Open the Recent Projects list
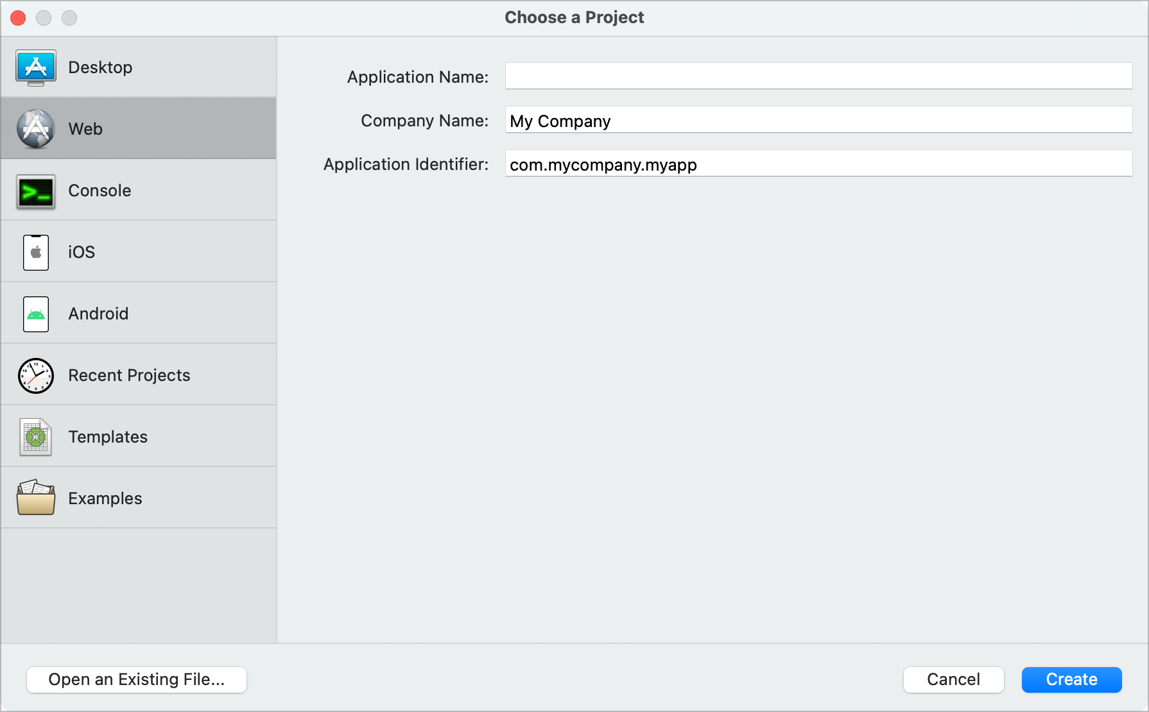Screen dimensions: 1149x712 pyautogui.click(x=129, y=375)
